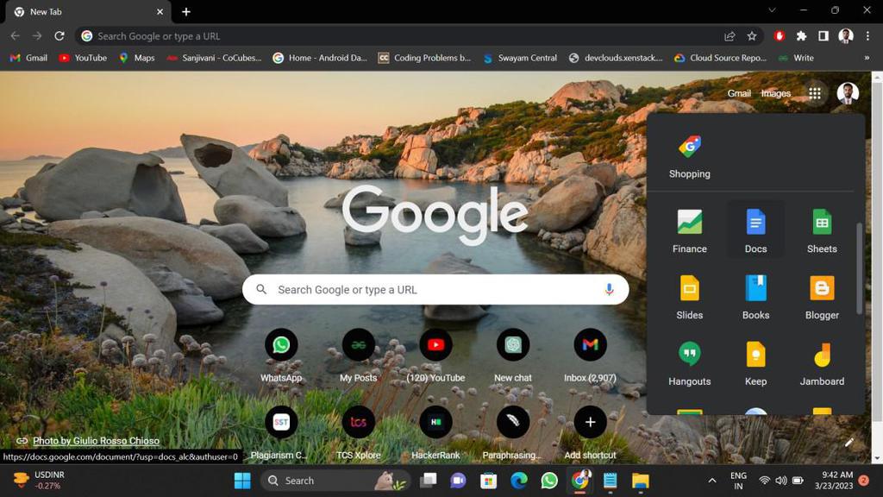
Task: Show hidden system tray icons
Action: (711, 481)
